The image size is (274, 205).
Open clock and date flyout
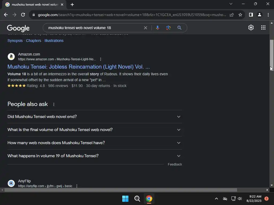254,199
